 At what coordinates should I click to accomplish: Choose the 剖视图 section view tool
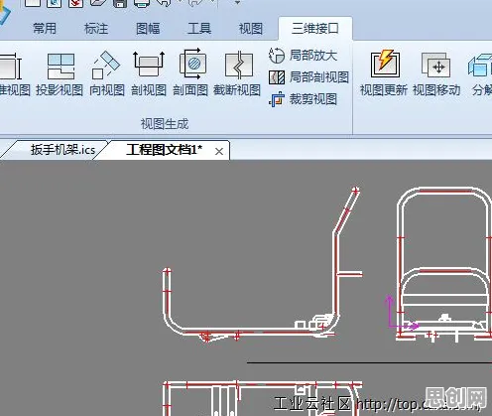pyautogui.click(x=149, y=73)
